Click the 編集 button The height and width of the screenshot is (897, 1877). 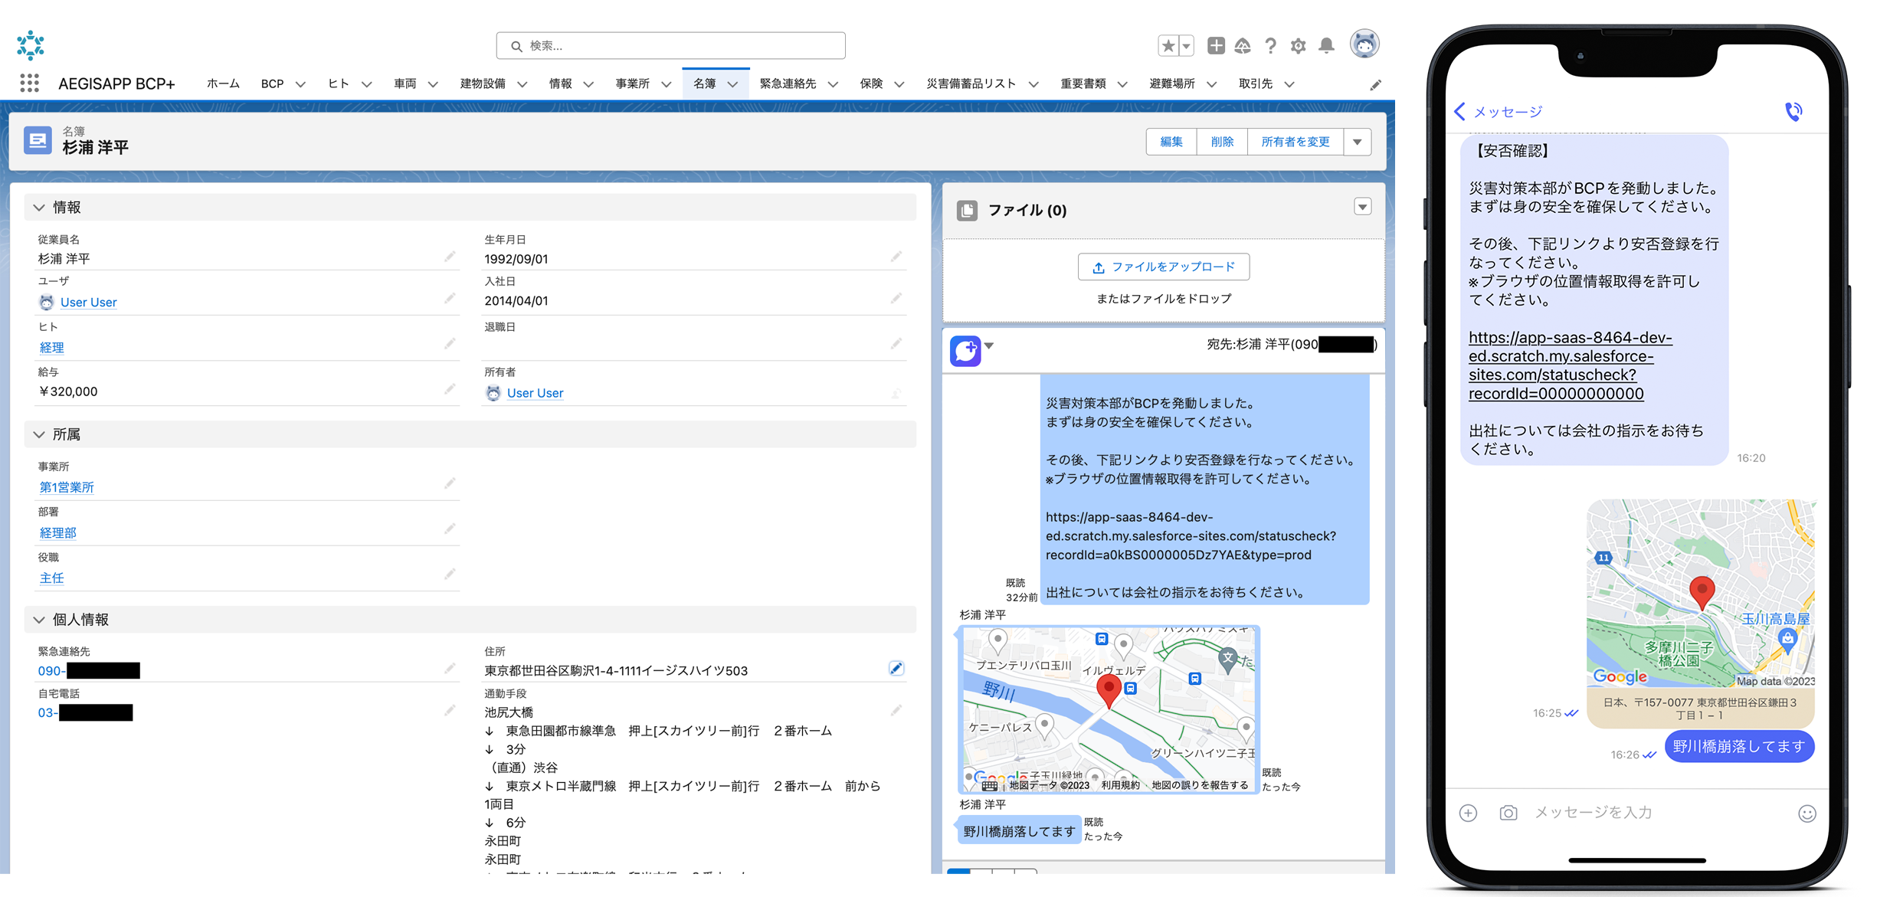[x=1171, y=142]
